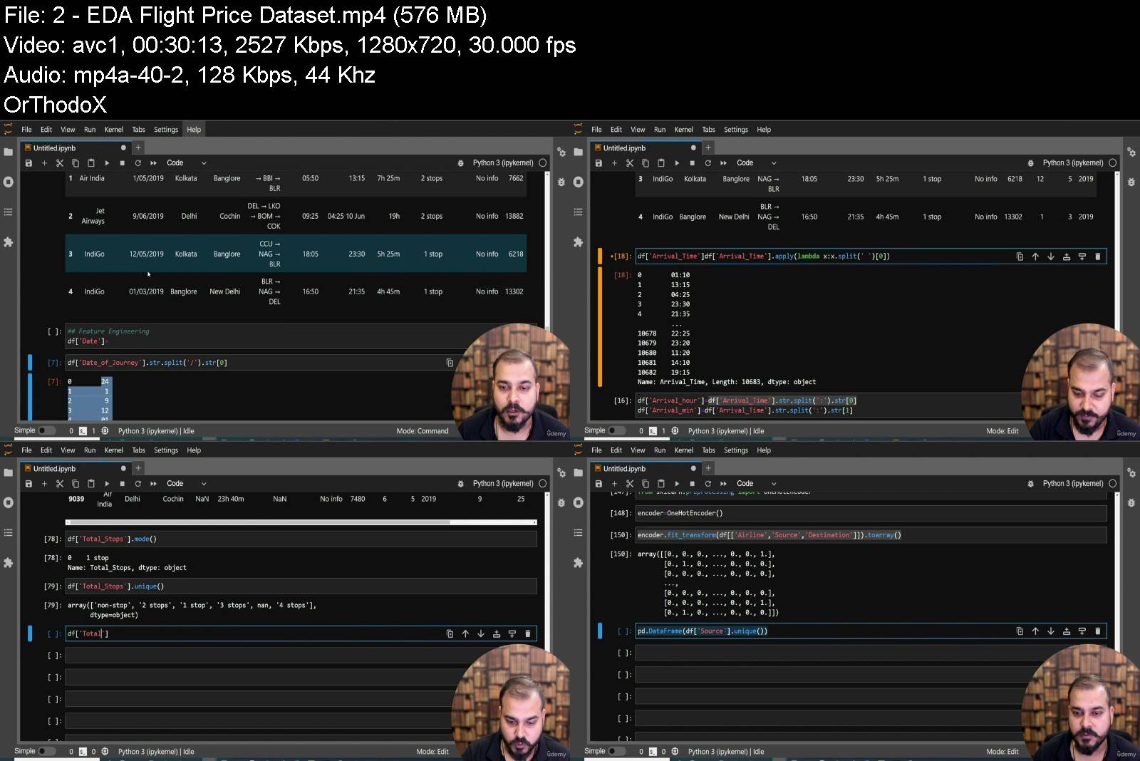
Task: Open the file browser folder icon in top-left frame sidebar
Action: (9, 152)
